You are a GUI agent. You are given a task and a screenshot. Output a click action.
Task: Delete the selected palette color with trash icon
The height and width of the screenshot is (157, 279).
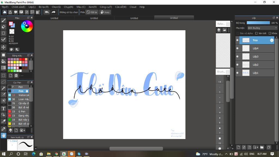(x=16, y=76)
